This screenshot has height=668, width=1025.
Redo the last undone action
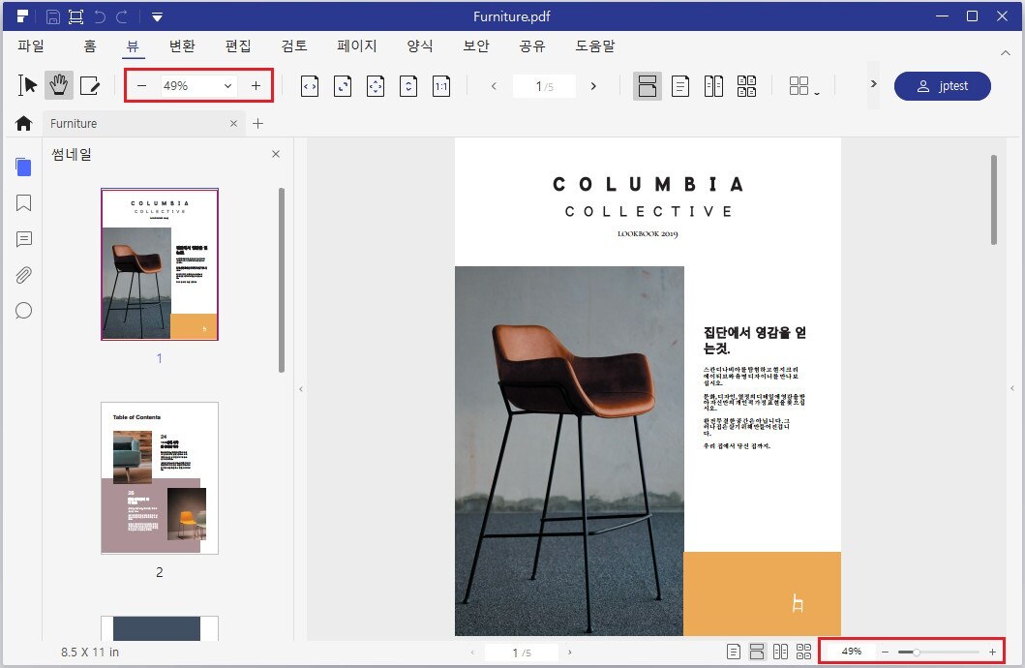tap(122, 16)
